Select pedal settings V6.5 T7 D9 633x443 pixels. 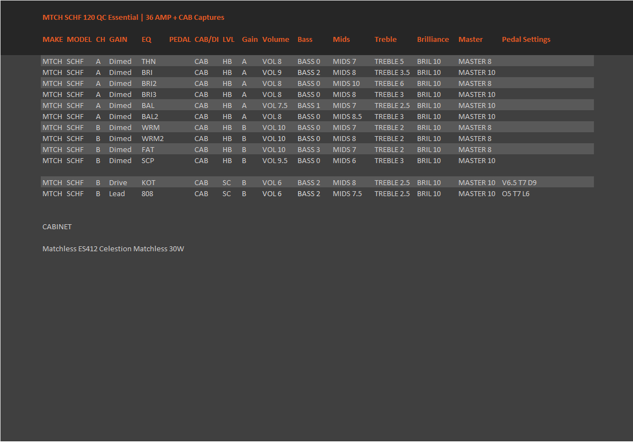[x=519, y=183]
